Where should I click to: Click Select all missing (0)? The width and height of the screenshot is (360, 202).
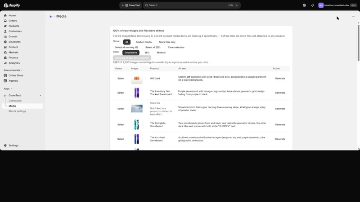(x=126, y=47)
